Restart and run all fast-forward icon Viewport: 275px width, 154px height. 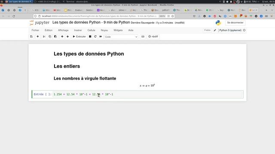point(101,37)
